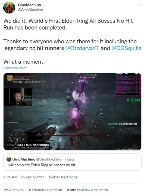
Task: Open the quoted tweet avatar icon
Action: pos(9,159)
